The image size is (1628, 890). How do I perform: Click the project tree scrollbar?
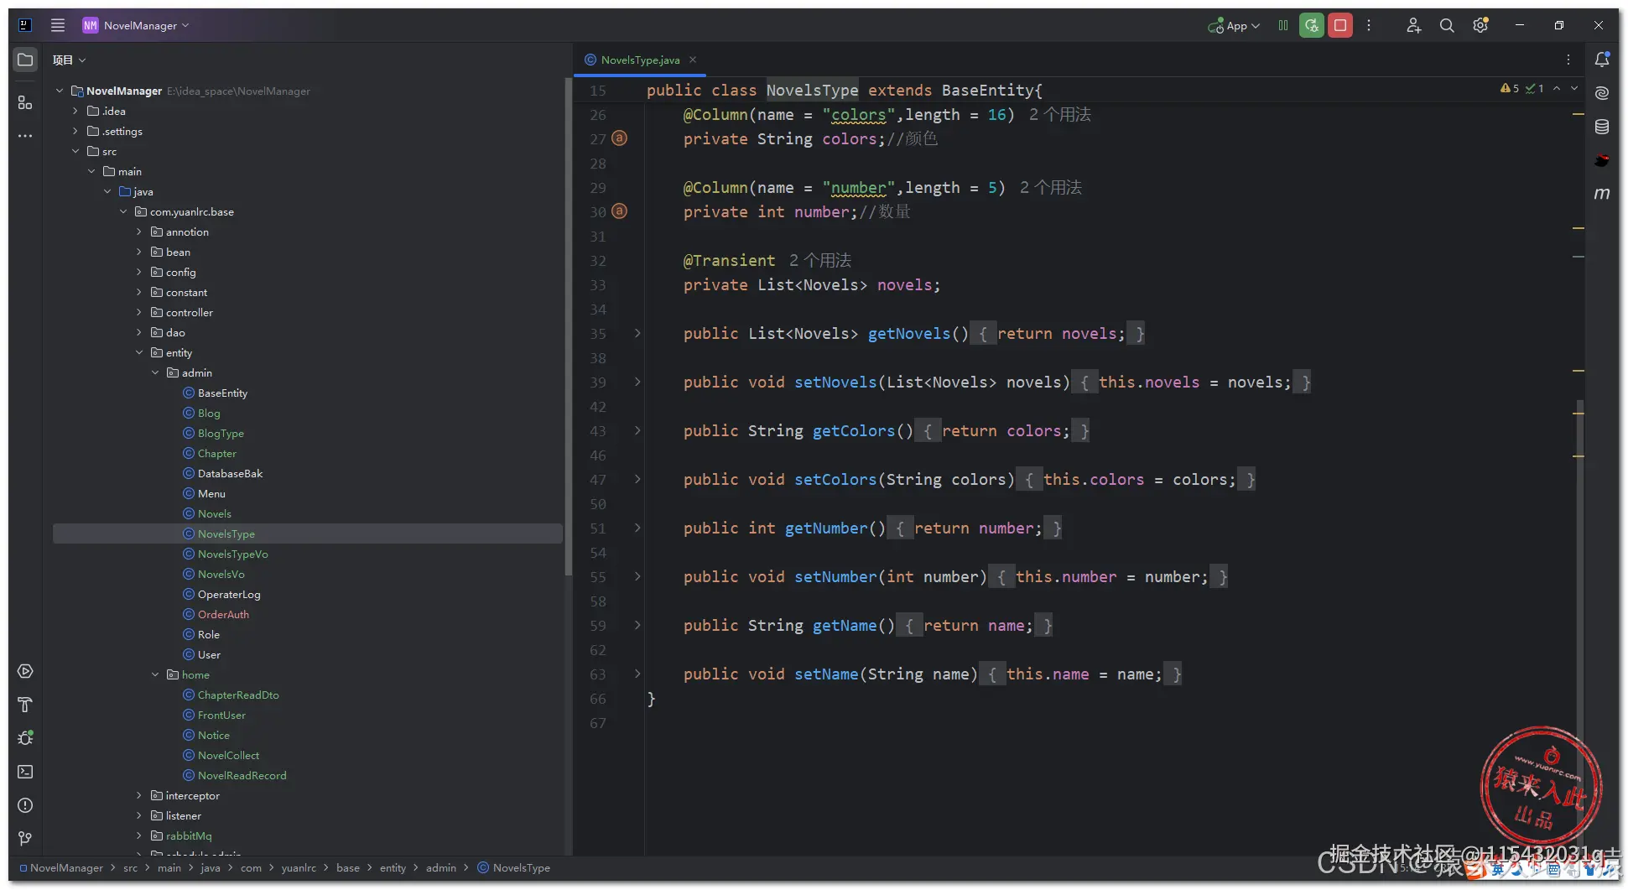pyautogui.click(x=568, y=327)
